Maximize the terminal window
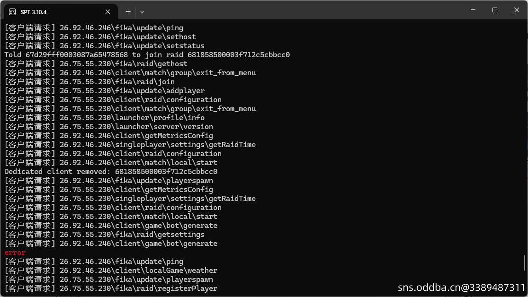Viewport: 528px width, 297px height. [x=495, y=10]
